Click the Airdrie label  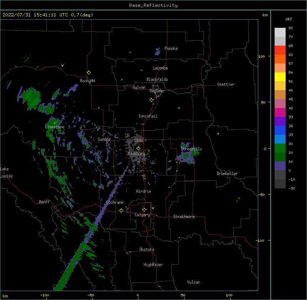pos(144,191)
